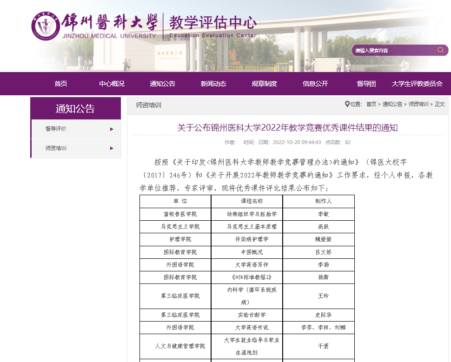Image resolution: width=451 pixels, height=362 pixels.
Task: Type in the search input field
Action: (393, 50)
